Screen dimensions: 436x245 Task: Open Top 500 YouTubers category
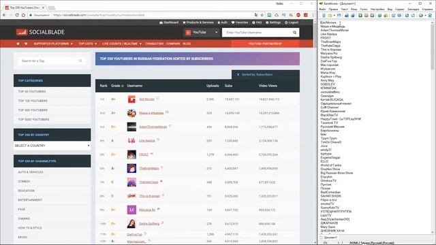coord(33,110)
